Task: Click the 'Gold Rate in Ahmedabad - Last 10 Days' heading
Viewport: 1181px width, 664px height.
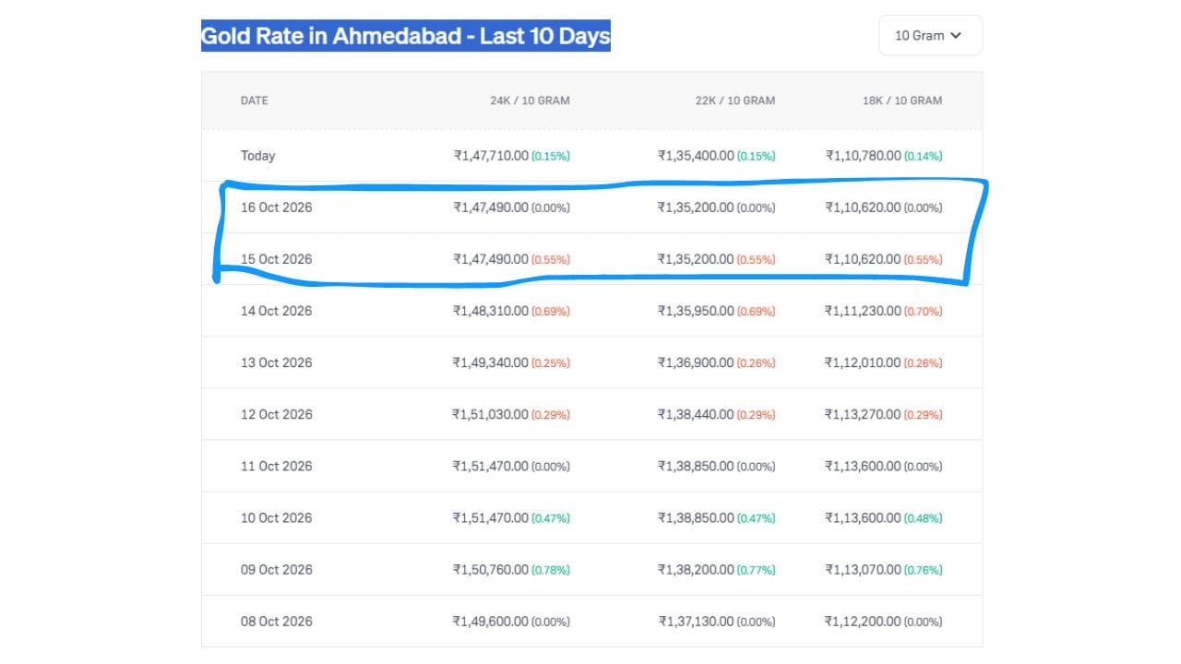Action: point(406,36)
